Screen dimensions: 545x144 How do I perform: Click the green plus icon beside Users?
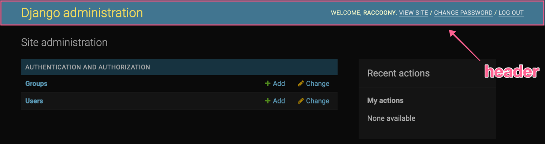coord(268,101)
